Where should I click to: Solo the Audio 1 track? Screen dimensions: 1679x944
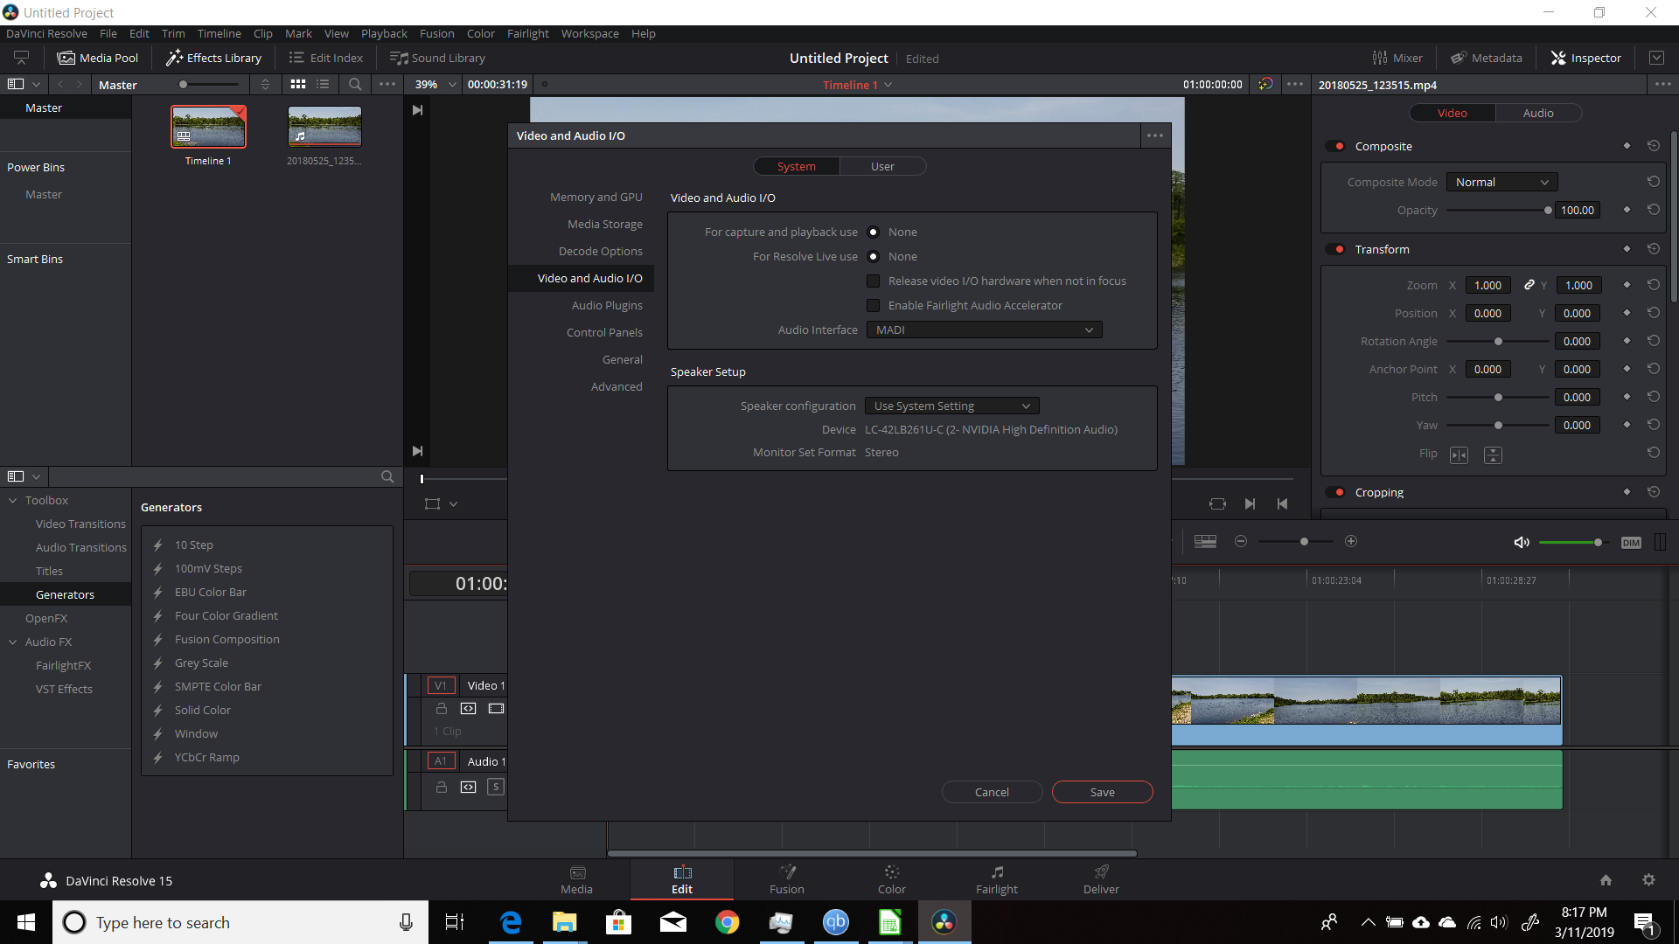coord(496,787)
